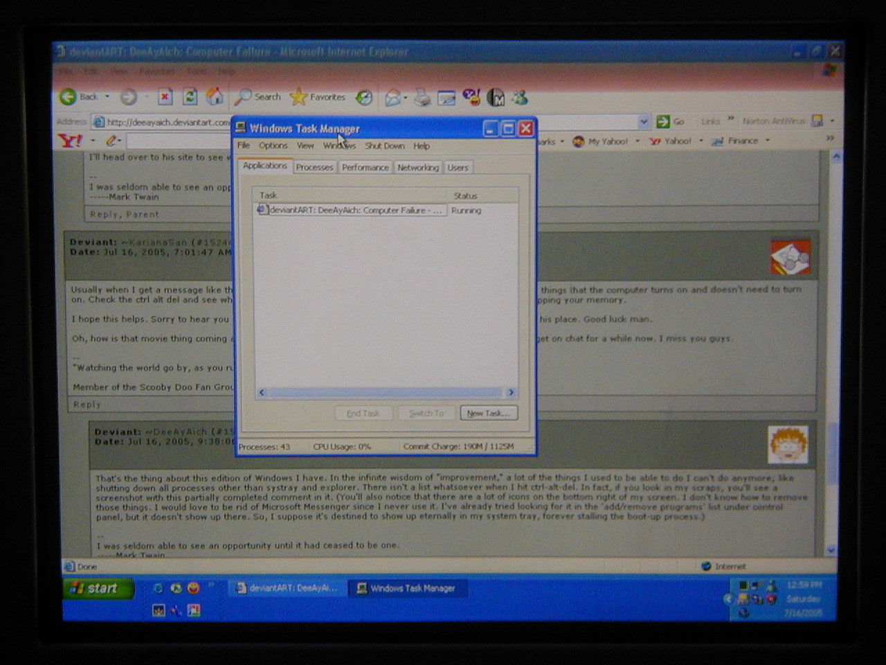Click the Windows Task Manager taskbar button
The width and height of the screenshot is (886, 665).
(407, 589)
